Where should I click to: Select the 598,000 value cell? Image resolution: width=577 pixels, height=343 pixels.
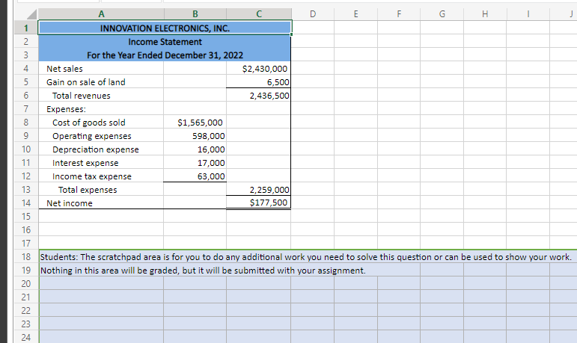click(x=195, y=136)
